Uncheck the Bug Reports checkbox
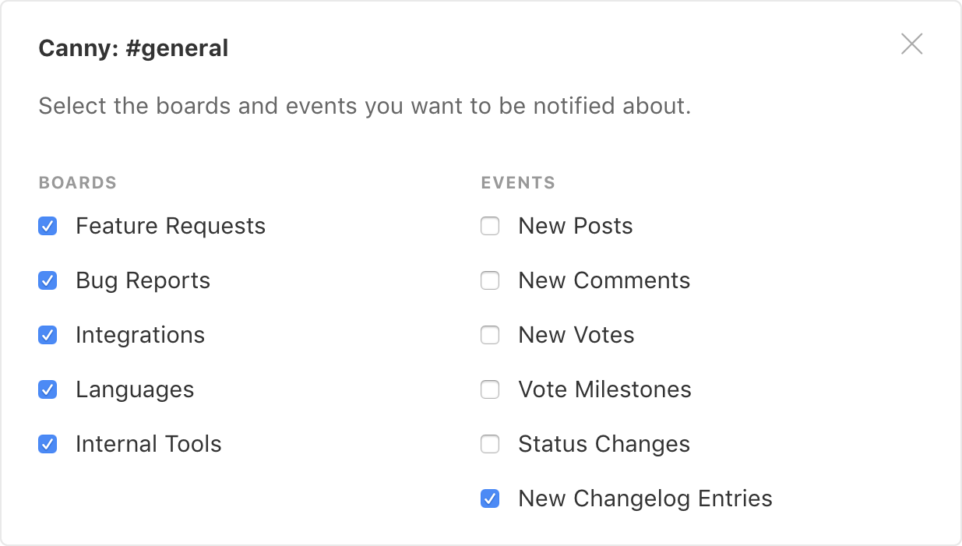Image resolution: width=962 pixels, height=546 pixels. pos(48,281)
